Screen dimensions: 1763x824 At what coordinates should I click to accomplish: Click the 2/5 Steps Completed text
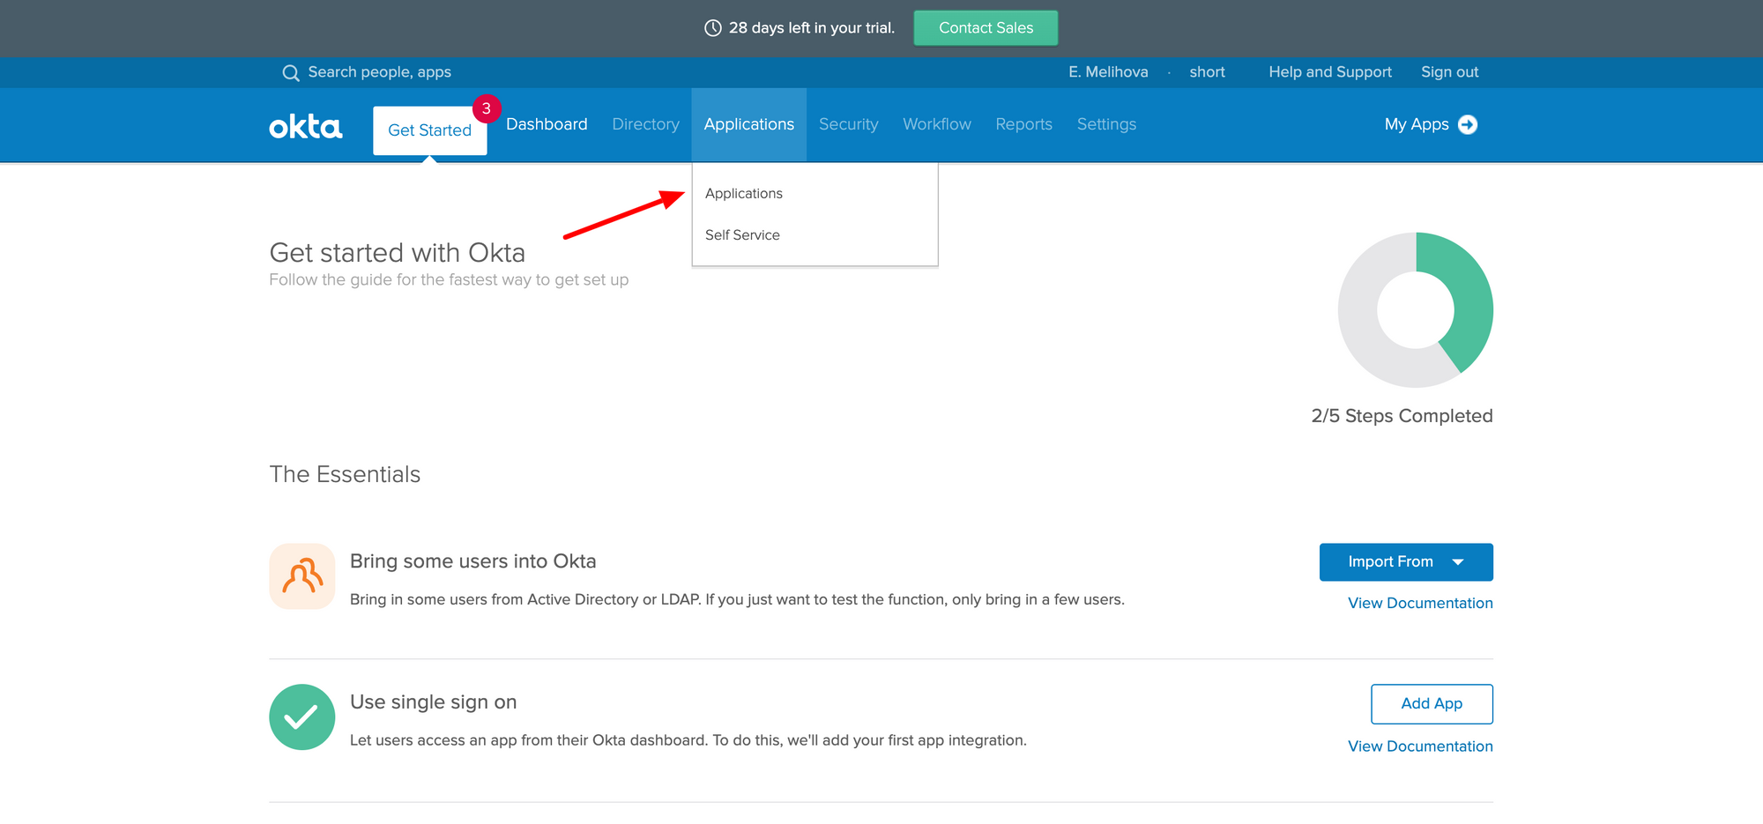pyautogui.click(x=1402, y=416)
